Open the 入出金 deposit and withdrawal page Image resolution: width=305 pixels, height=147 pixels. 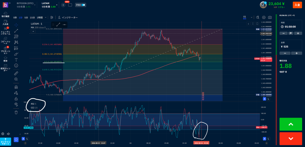click(x=5, y=22)
